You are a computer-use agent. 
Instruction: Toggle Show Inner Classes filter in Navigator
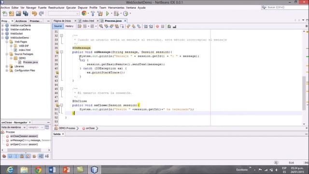[28, 156]
